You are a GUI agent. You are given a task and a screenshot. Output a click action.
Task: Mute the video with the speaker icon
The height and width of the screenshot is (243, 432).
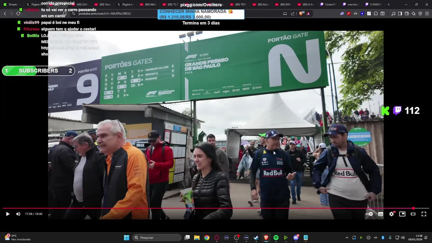pyautogui.click(x=18, y=214)
